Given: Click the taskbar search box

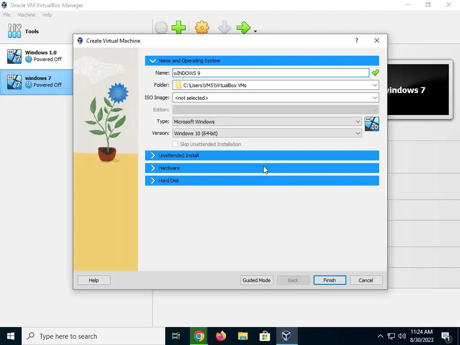Looking at the screenshot, I should [x=93, y=336].
